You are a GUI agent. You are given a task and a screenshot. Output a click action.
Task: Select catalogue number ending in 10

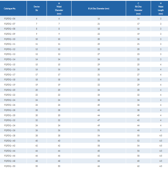(10, 39)
